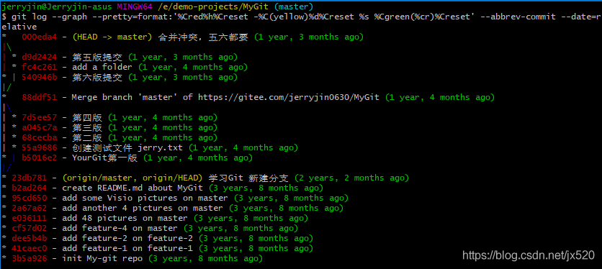
Task: Select the 学习Git 新建分支 commit message
Action: [248, 178]
